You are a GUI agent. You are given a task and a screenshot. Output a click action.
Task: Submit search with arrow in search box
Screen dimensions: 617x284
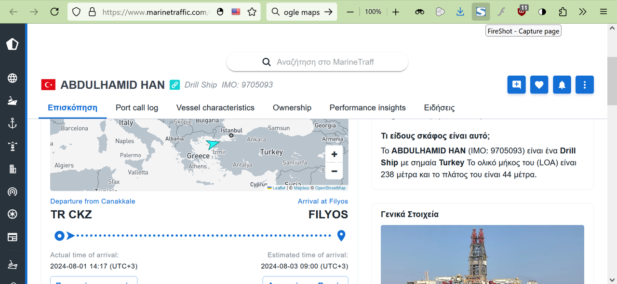(328, 12)
